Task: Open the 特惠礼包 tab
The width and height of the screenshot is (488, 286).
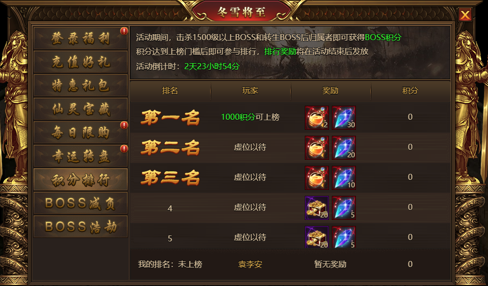Action: (x=81, y=85)
